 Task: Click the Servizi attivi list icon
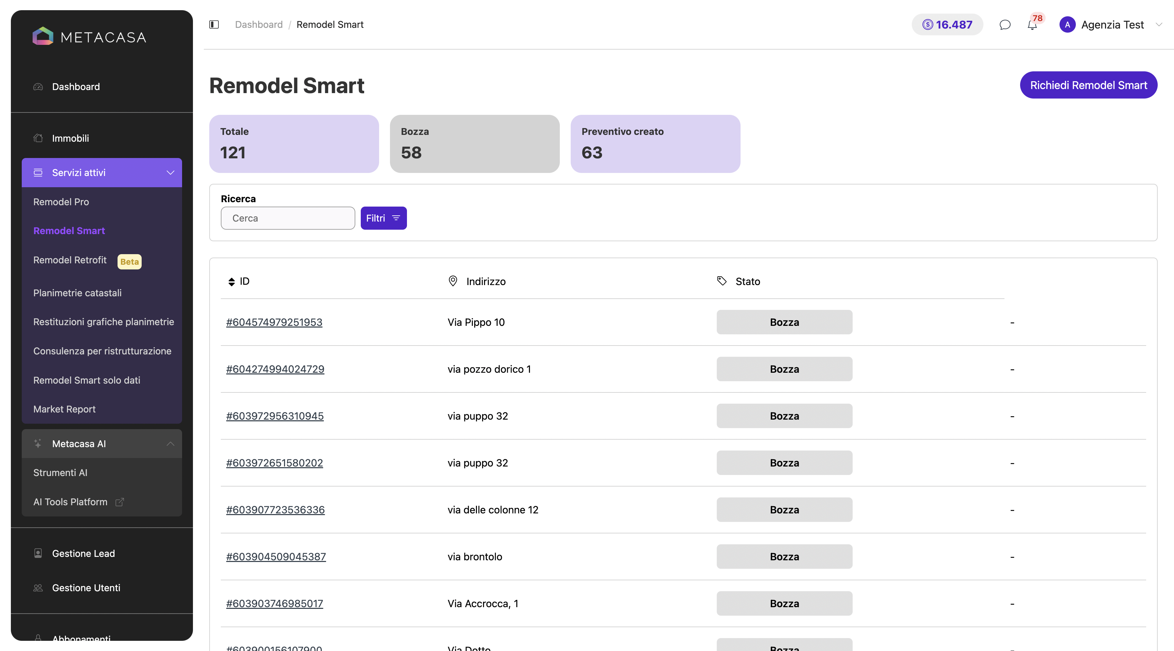tap(38, 173)
